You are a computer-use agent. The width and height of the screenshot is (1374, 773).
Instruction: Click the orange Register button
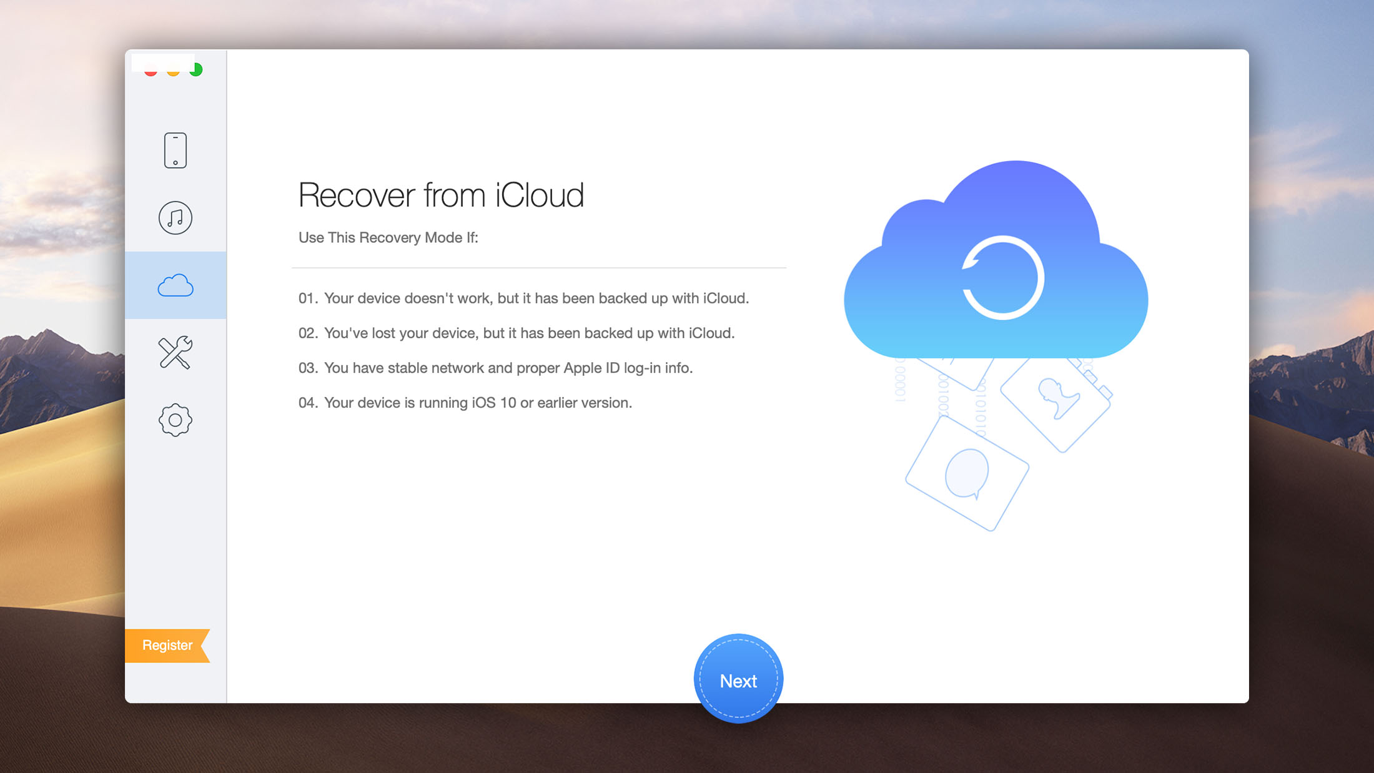tap(167, 645)
